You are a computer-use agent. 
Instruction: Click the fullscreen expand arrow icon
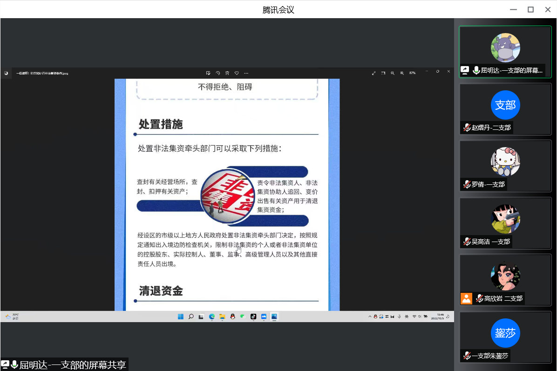pyautogui.click(x=374, y=73)
